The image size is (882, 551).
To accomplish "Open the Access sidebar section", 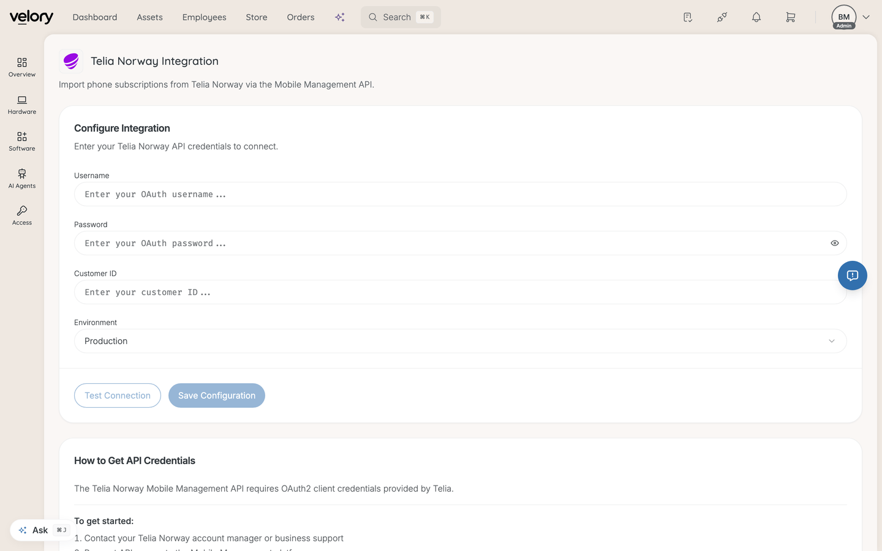I will 22,216.
